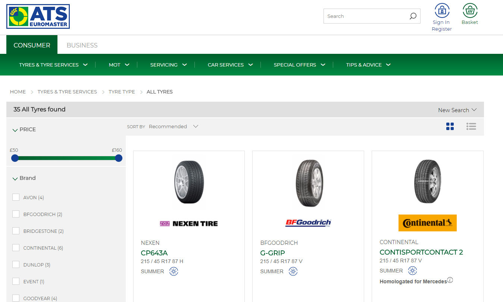503x302 pixels.
Task: Click summer sun icon on BFGoodrich G-Grip
Action: pos(293,271)
